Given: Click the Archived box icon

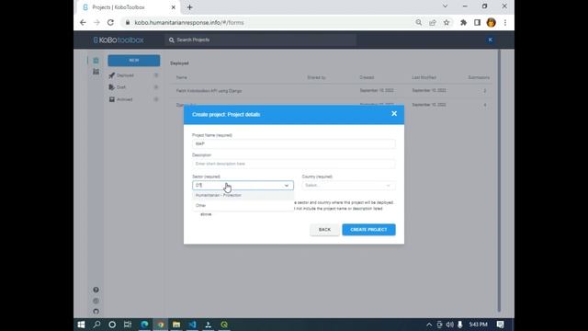Looking at the screenshot, I should 112,99.
